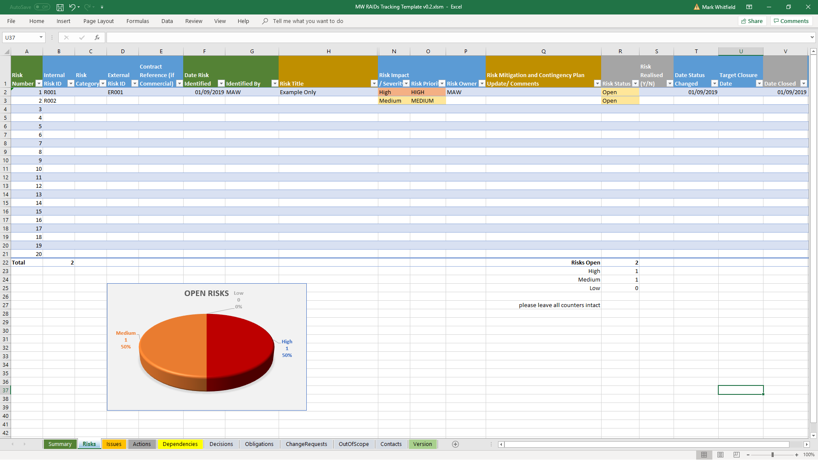The height and width of the screenshot is (460, 818).
Task: Switch to the Dependencies sheet tab
Action: pyautogui.click(x=180, y=444)
